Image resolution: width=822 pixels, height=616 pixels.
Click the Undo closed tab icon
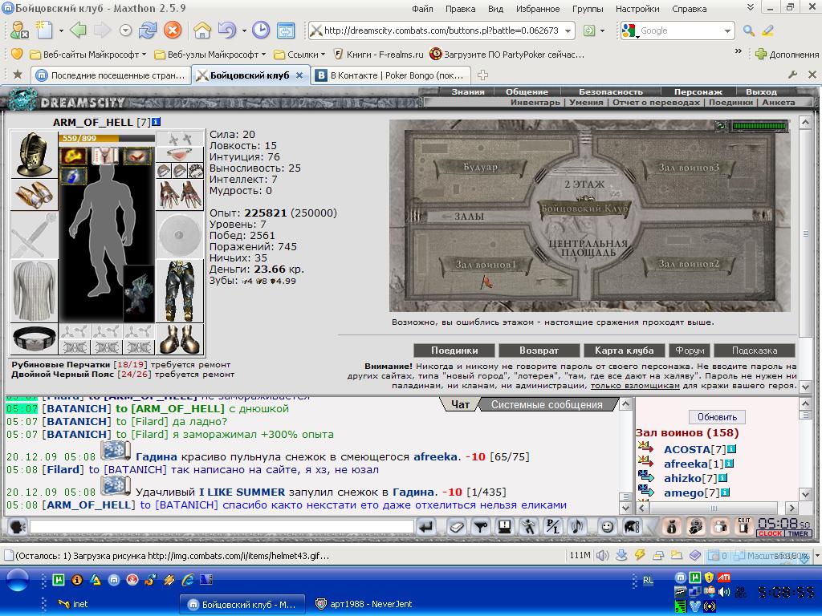point(227,30)
